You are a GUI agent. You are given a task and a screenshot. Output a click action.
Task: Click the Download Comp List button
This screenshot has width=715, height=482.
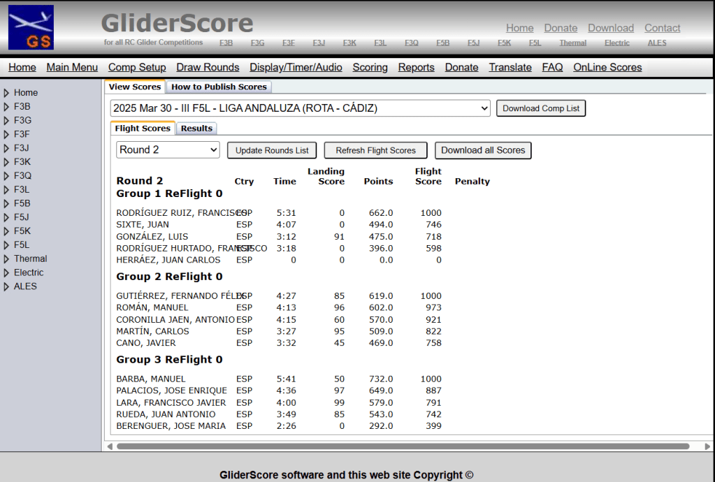541,108
